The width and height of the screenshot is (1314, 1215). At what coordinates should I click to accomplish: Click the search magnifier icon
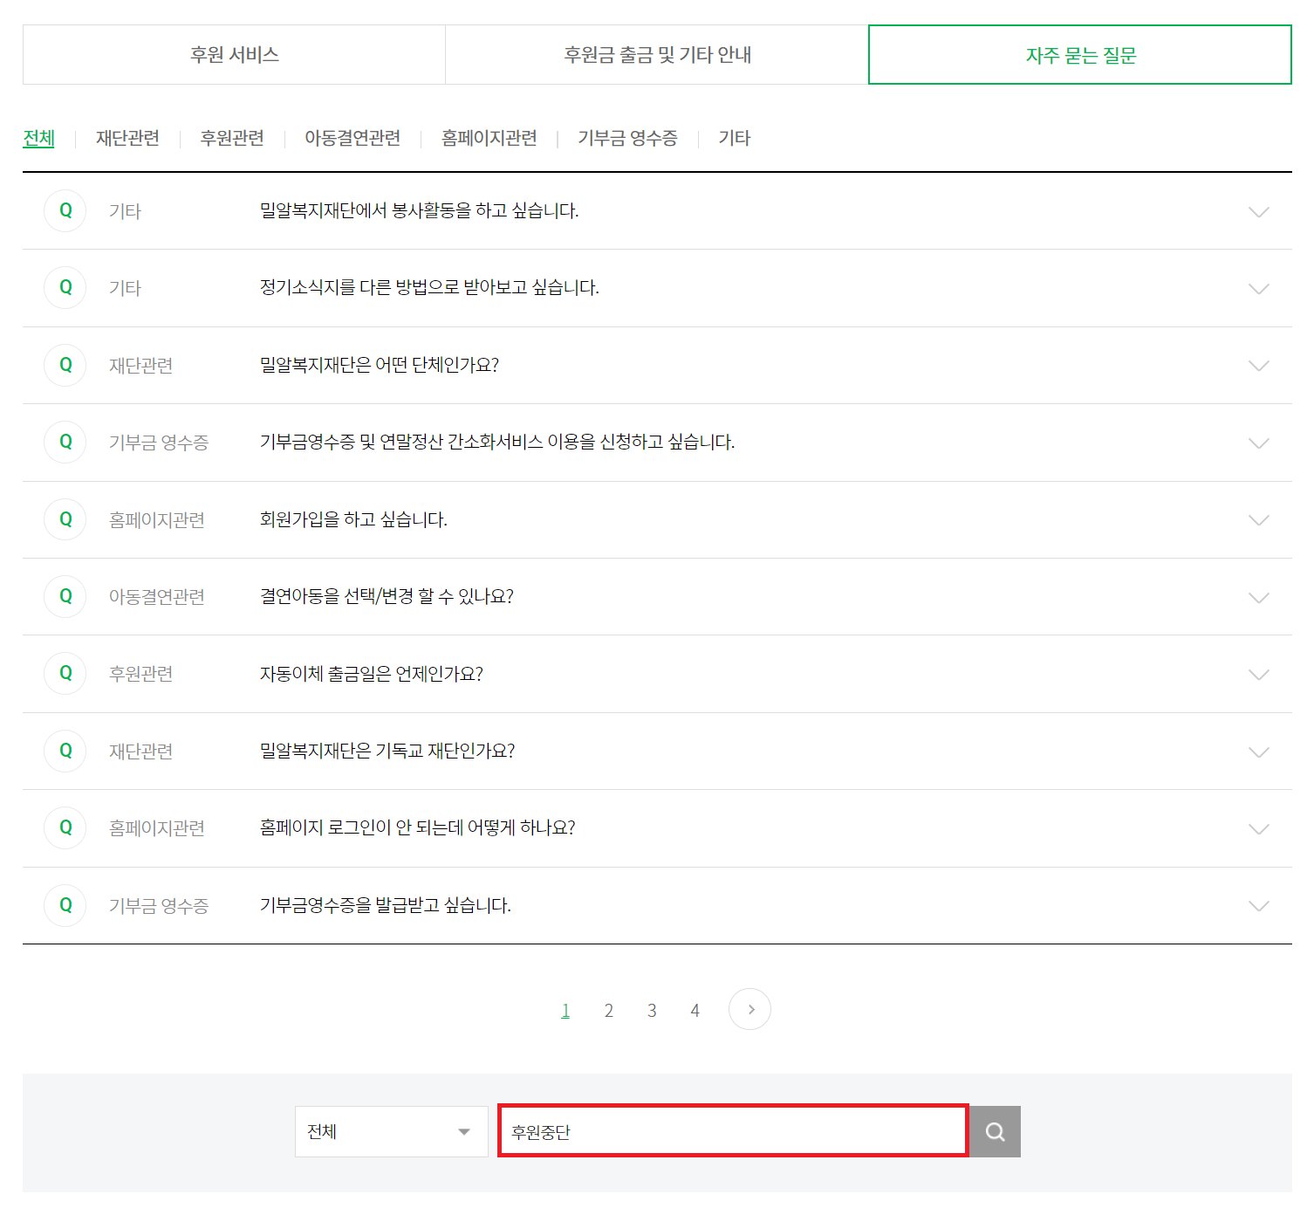pos(994,1131)
